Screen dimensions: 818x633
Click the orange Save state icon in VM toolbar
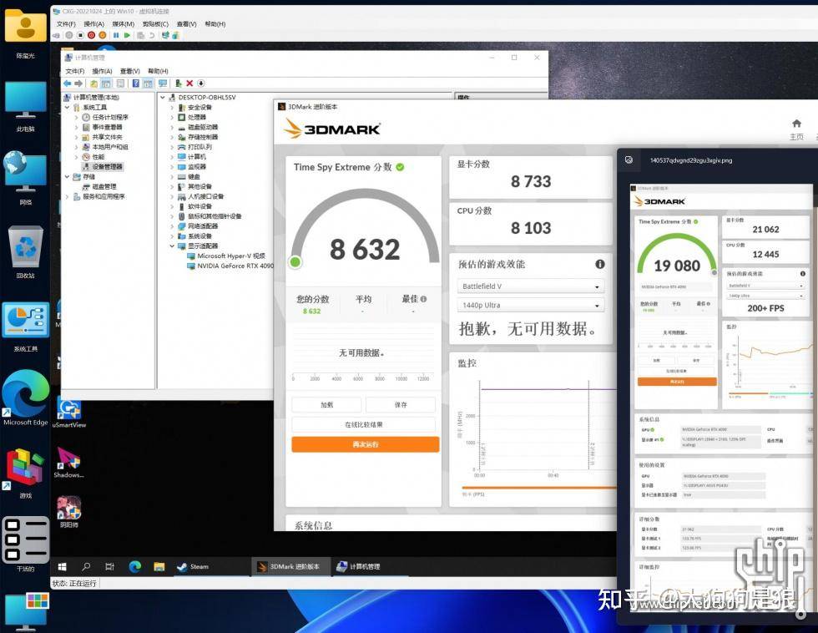102,35
